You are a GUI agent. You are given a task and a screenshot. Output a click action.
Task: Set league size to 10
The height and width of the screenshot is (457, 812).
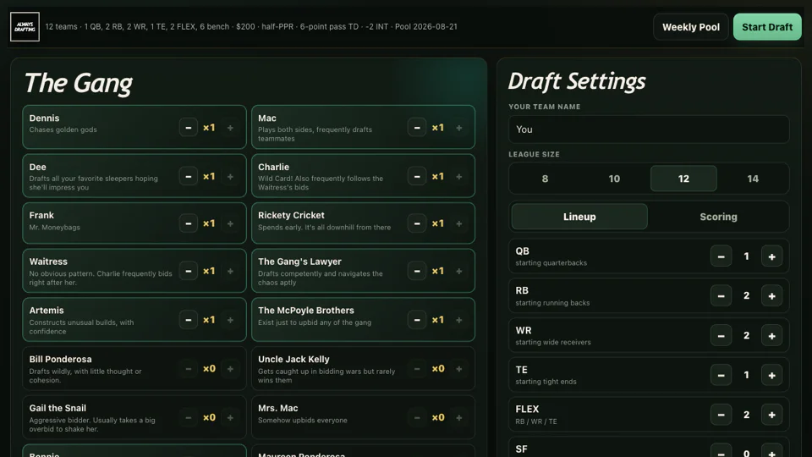[614, 179]
